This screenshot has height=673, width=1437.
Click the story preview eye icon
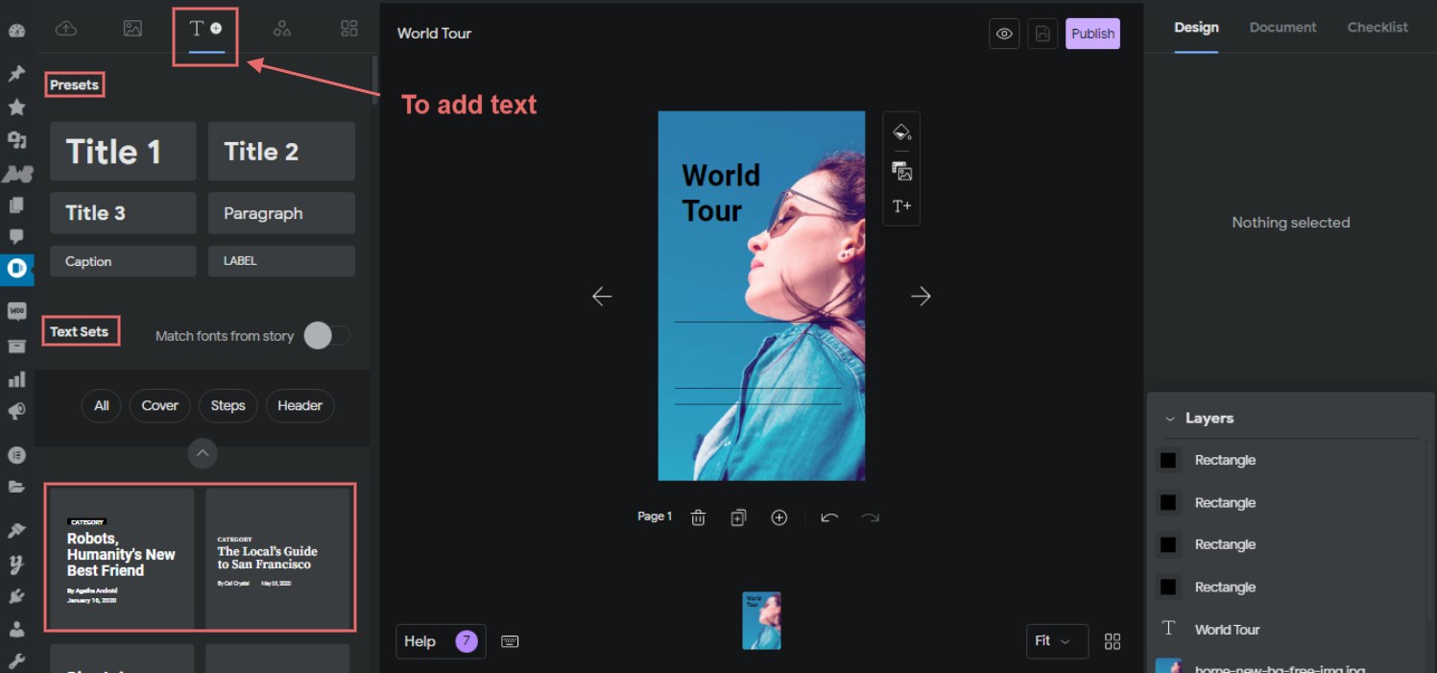click(x=1004, y=33)
